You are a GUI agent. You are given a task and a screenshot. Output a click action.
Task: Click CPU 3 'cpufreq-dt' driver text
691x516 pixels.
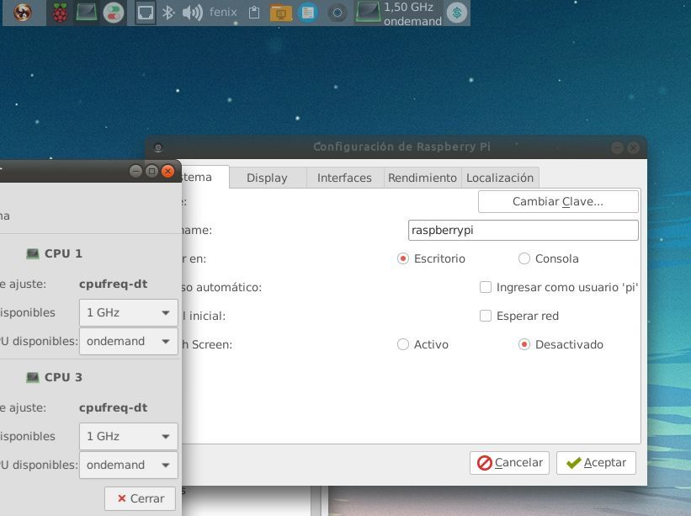pos(114,408)
